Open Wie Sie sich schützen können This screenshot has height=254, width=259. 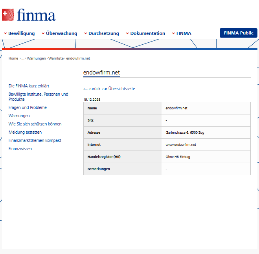tap(35, 124)
